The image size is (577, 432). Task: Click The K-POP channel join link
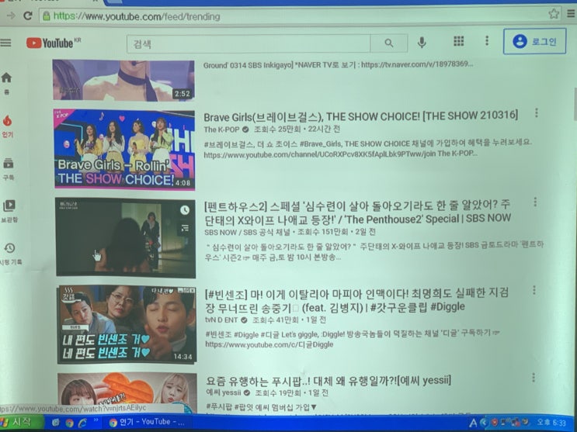coord(319,155)
